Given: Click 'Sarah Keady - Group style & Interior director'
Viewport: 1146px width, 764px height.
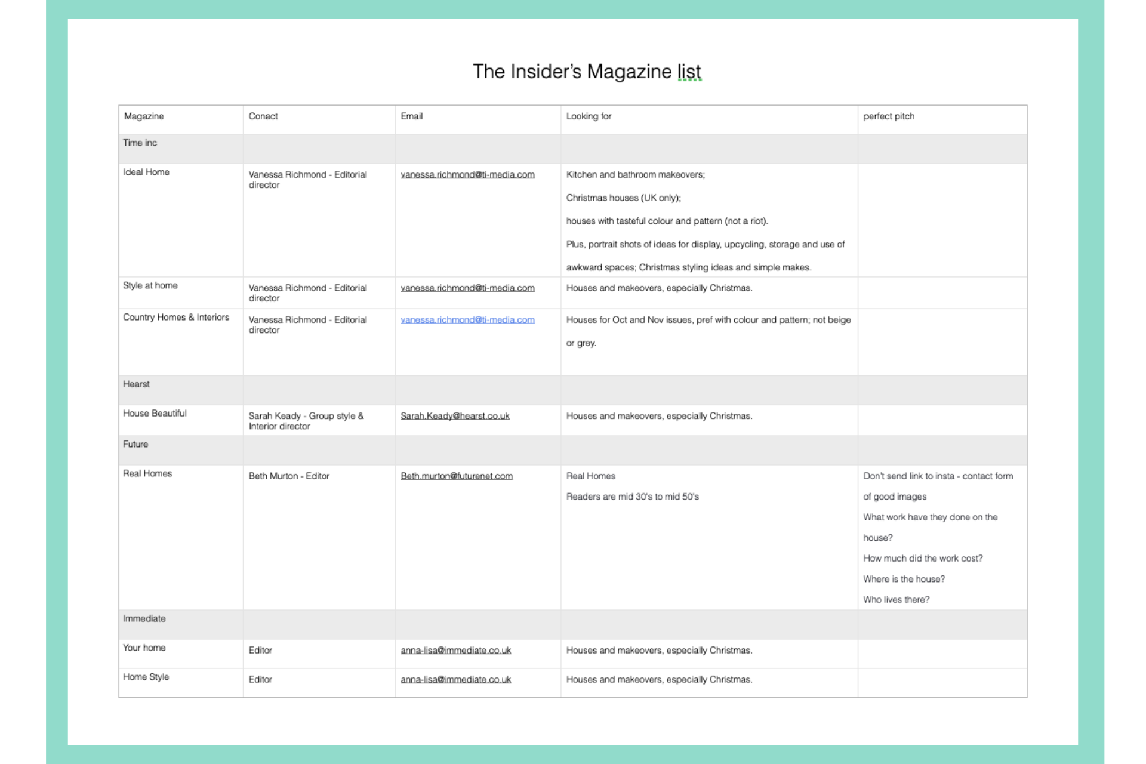Looking at the screenshot, I should 306,421.
